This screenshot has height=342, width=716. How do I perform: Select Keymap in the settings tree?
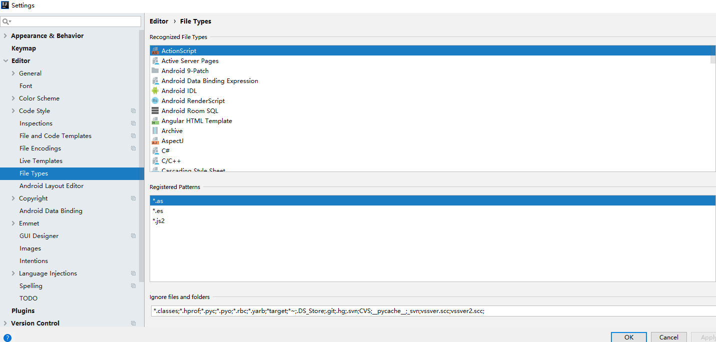25,48
